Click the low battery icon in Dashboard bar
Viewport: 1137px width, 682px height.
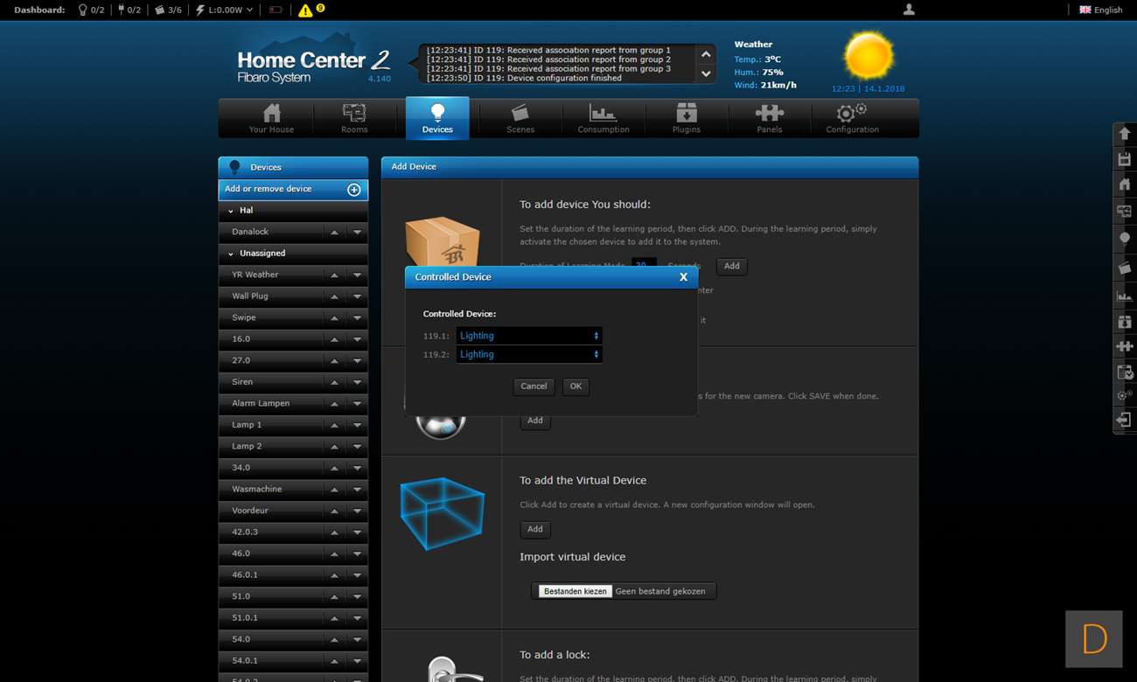(x=276, y=10)
